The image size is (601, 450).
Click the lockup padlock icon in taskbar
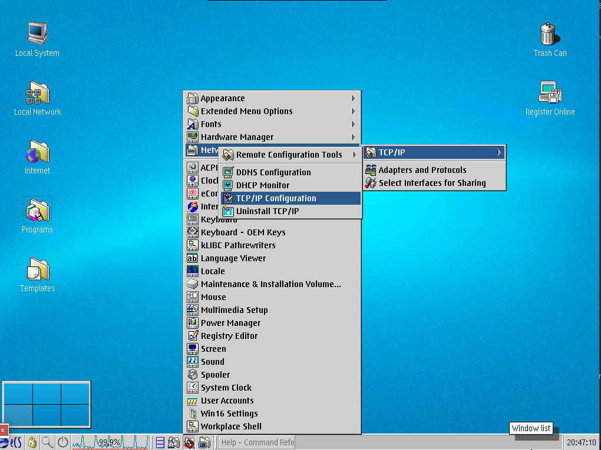tap(32, 442)
